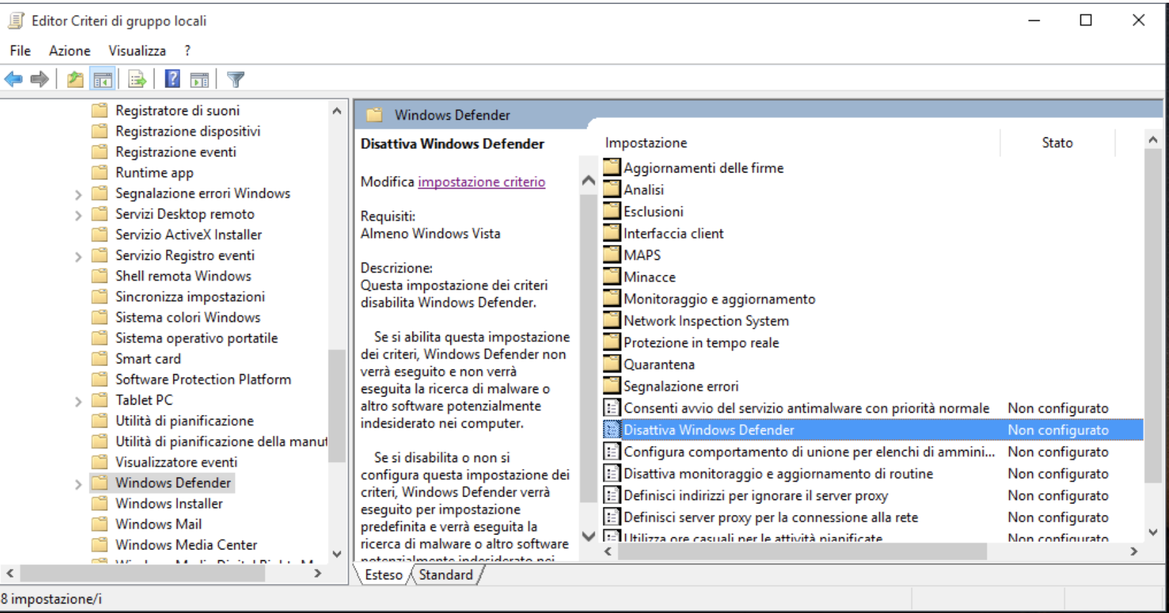Expand Segnalazione errori Windows tree node
The image size is (1169, 613).
click(x=78, y=195)
